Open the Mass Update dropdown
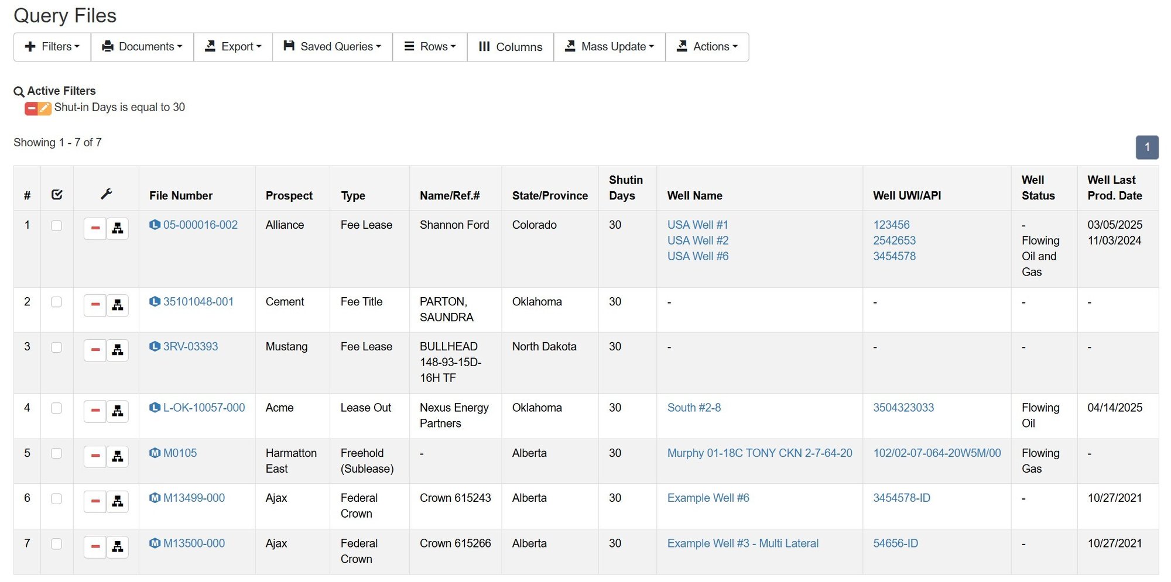 [609, 47]
